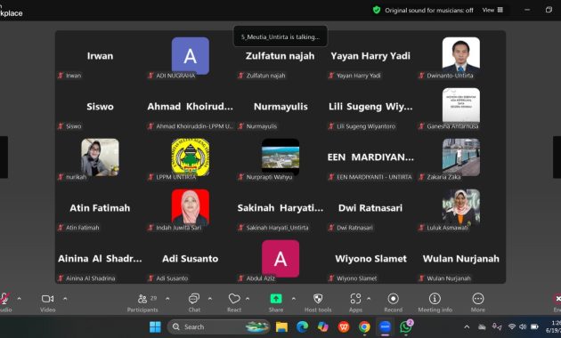Screen dimensions: 561x338
Task: Expand the arrow next to Video
Action: tap(65, 298)
